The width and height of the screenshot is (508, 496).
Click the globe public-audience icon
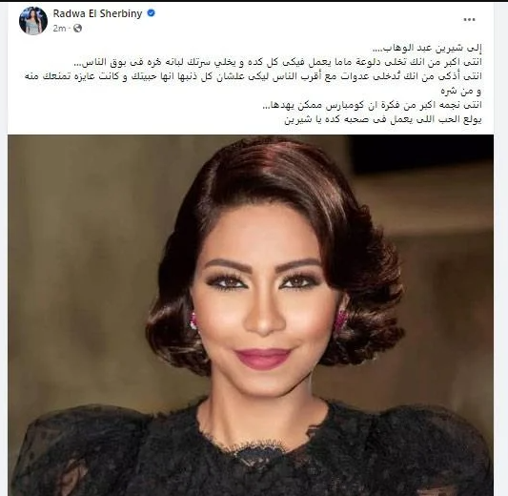point(77,29)
